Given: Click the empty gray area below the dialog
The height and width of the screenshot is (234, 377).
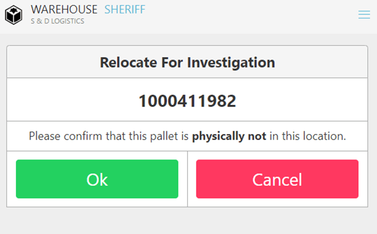Looking at the screenshot, I should (x=187, y=221).
